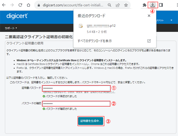Viewport: 178px width, 136px height.
Task: Click the 最近のダウンロード heading
Action: tap(91, 16)
